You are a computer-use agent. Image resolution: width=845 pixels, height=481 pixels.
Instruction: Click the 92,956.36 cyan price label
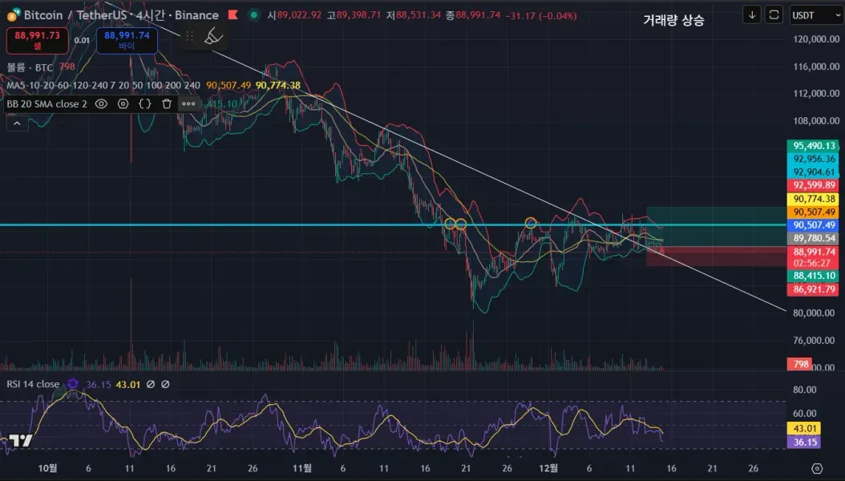[x=814, y=159]
